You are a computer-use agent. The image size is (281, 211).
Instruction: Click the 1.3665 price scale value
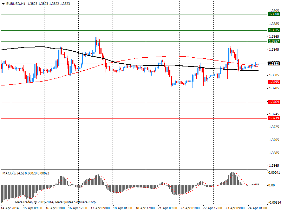tap(274, 165)
